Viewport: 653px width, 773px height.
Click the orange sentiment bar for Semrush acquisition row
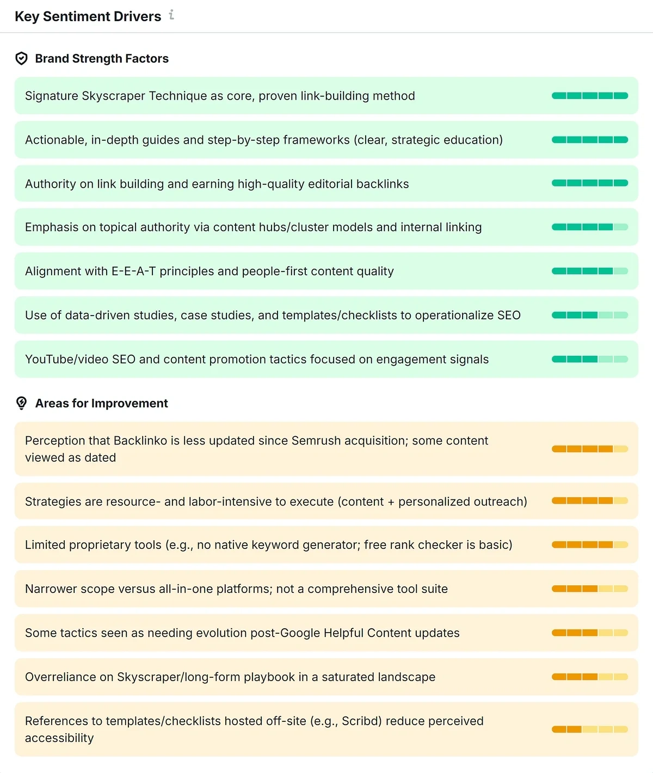tap(589, 449)
